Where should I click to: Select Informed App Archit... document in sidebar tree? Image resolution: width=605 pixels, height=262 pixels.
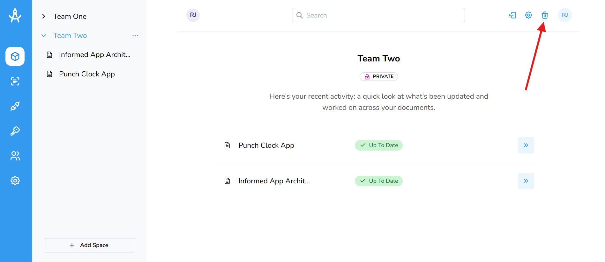(x=94, y=55)
